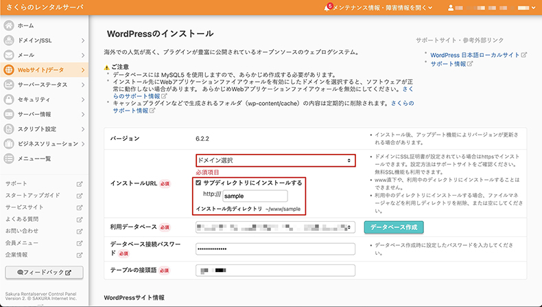The width and height of the screenshot is (542, 307).
Task: Click the 6.2.2 version value
Action: (x=202, y=139)
